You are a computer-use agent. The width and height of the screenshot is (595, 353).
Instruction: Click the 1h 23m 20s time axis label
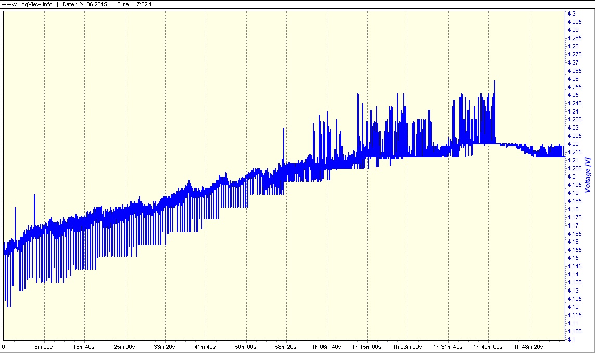pyautogui.click(x=408, y=346)
